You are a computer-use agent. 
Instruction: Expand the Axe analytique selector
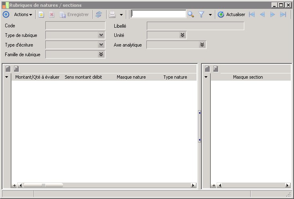pos(202,45)
